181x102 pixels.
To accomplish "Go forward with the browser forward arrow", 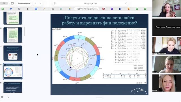I will click(40, 3).
